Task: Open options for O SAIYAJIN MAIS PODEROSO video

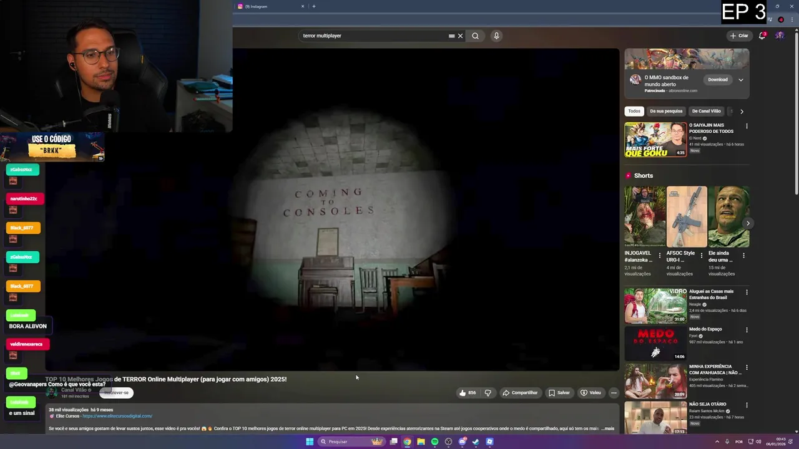Action: point(747,126)
